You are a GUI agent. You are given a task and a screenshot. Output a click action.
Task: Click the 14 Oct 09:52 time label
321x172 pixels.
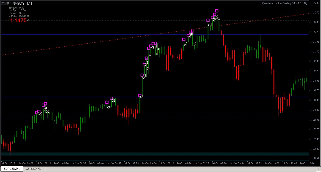[255, 163]
